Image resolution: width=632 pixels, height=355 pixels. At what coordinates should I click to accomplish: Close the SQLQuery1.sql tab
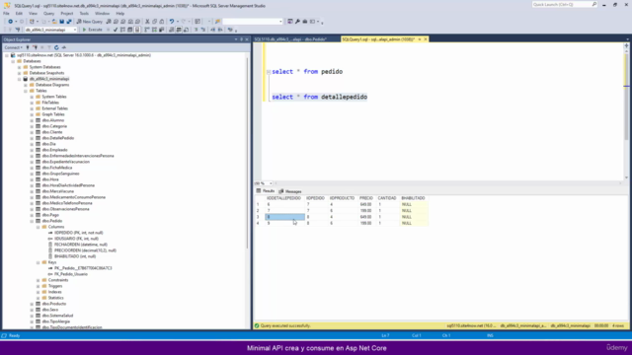426,39
